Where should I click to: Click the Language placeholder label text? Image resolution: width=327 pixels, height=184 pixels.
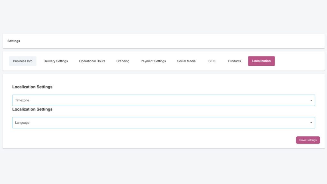(22, 123)
